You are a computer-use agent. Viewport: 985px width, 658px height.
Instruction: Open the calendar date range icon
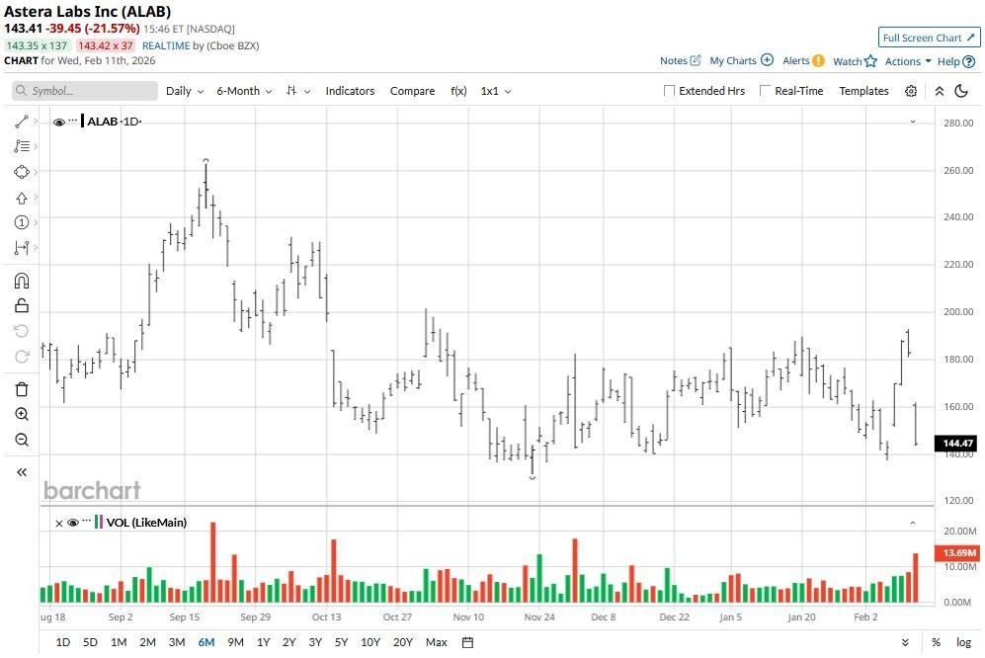467,642
